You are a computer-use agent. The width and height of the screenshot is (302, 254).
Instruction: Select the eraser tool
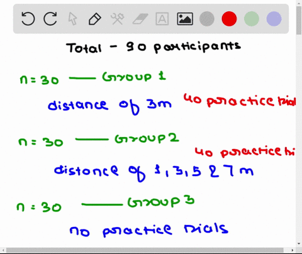click(140, 19)
